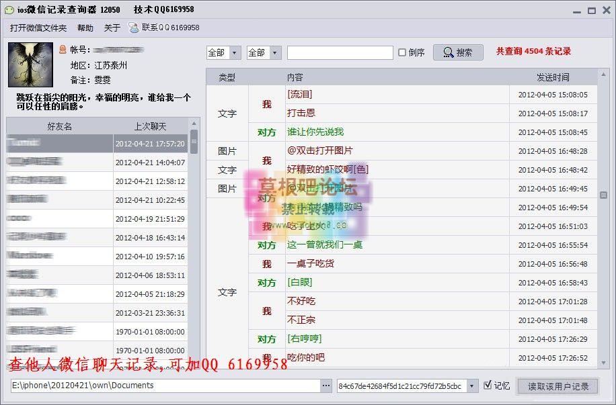Viewport: 616px width, 405px height.
Task: Click the WeChat app icon in title bar
Action: 9,10
